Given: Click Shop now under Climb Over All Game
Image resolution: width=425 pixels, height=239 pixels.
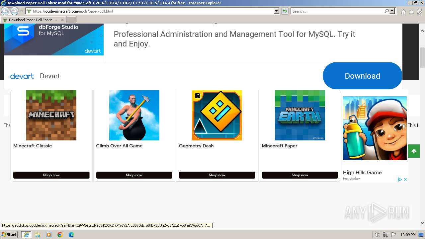Looking at the screenshot, I should [x=134, y=175].
